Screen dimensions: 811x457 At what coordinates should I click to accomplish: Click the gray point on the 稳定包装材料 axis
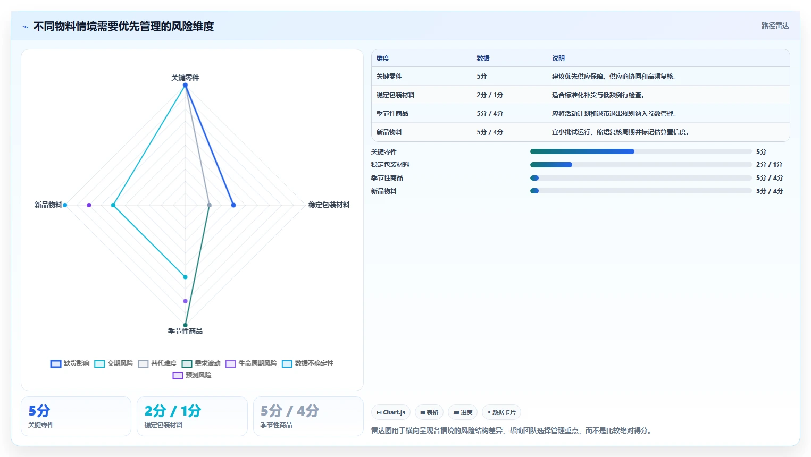tap(209, 205)
